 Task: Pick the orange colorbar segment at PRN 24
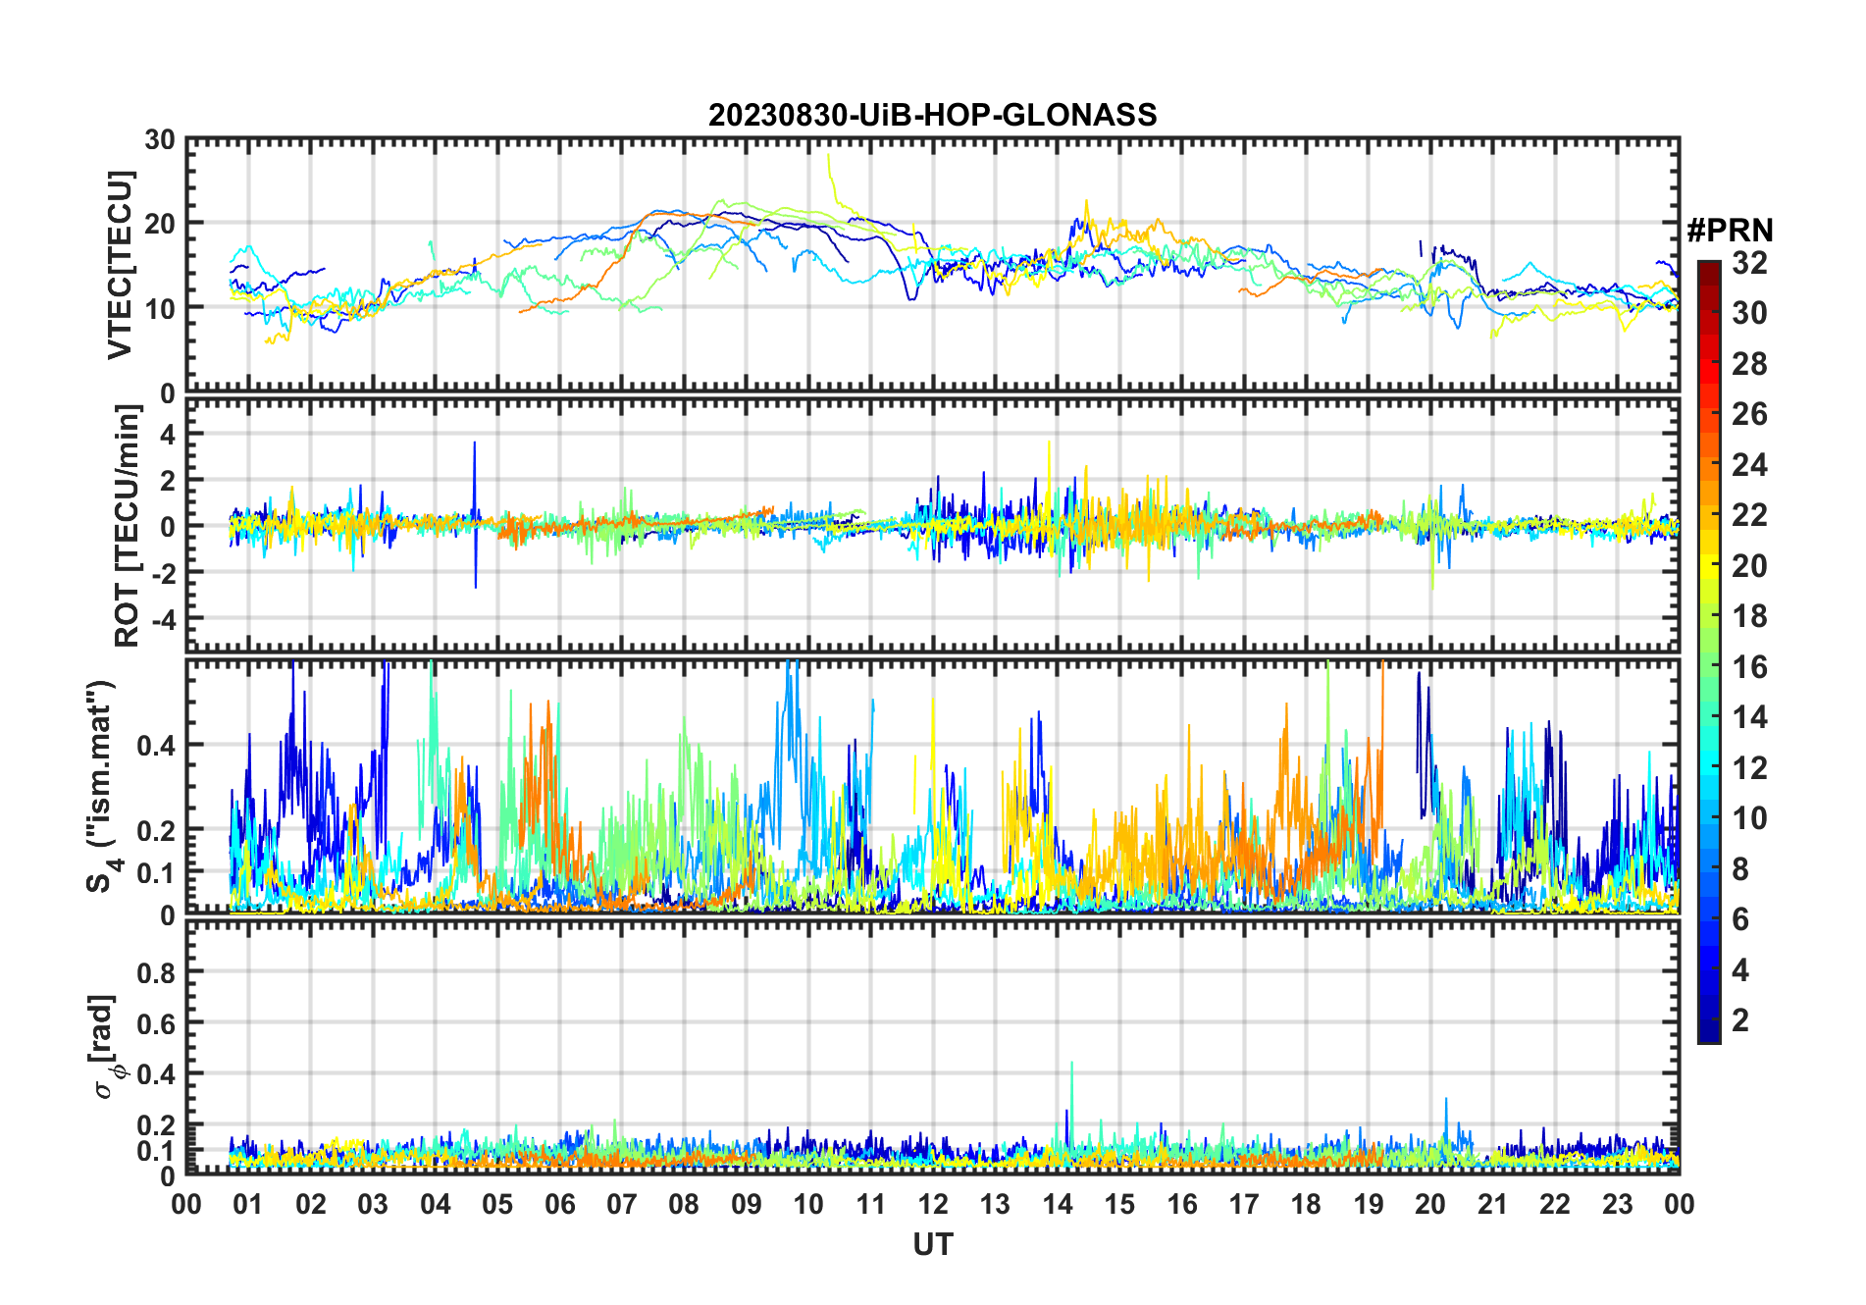(1708, 465)
